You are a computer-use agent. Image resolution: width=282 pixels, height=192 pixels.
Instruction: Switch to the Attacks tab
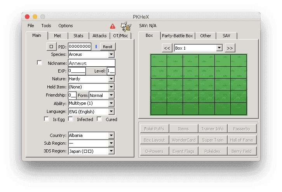coord(99,36)
